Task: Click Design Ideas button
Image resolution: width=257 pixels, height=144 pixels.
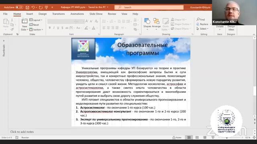Action: click(x=231, y=28)
